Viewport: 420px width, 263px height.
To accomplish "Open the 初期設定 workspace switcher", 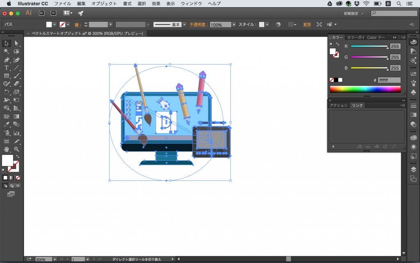I will (354, 13).
